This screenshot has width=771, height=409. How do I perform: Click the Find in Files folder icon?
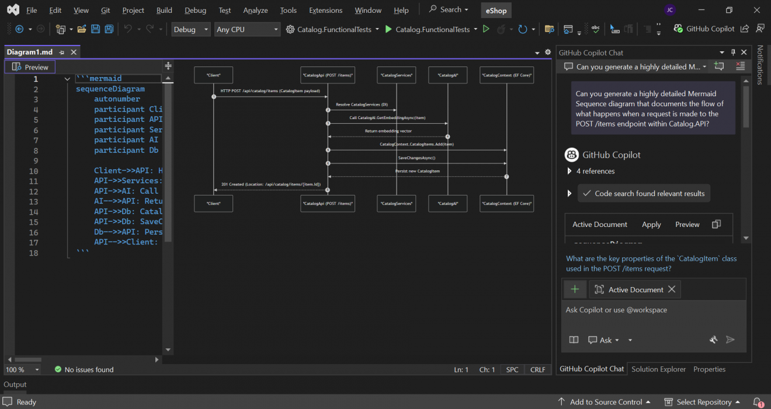(549, 29)
